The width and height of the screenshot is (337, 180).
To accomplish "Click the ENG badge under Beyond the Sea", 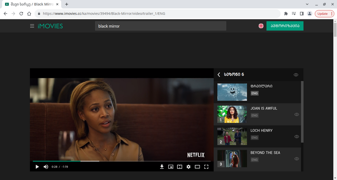I will (x=254, y=160).
